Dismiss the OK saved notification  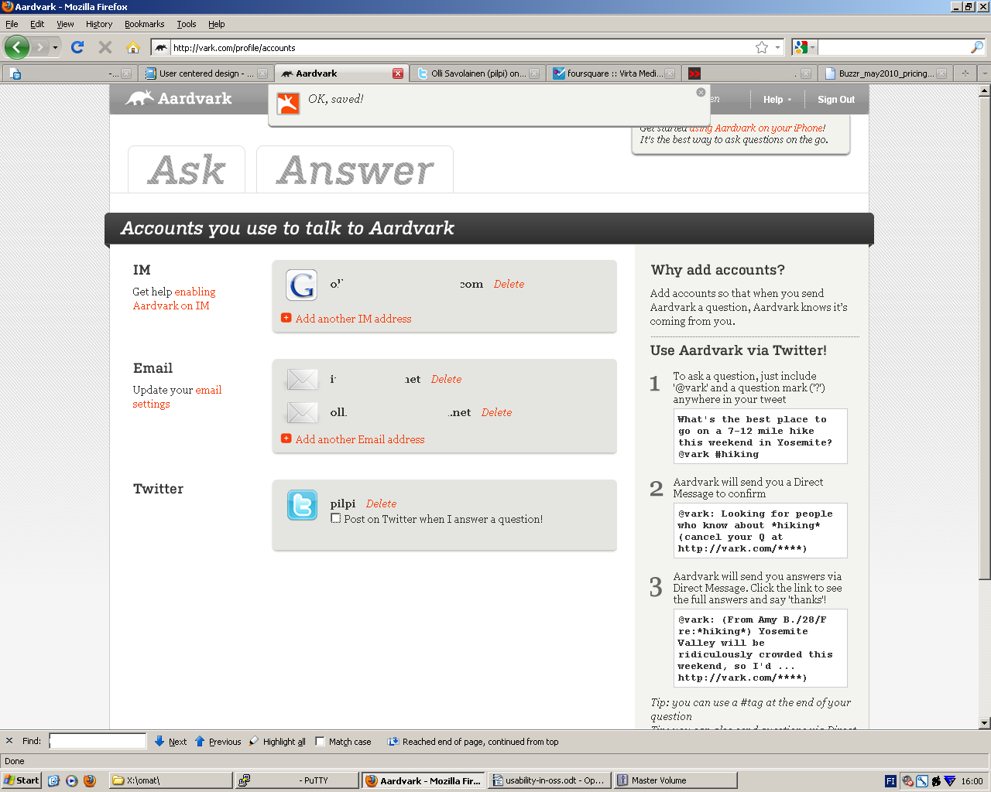pos(701,92)
